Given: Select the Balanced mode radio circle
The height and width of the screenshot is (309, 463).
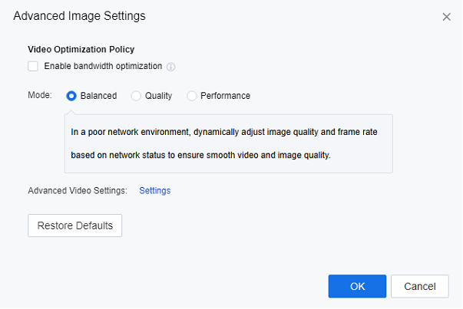Looking at the screenshot, I should point(71,96).
